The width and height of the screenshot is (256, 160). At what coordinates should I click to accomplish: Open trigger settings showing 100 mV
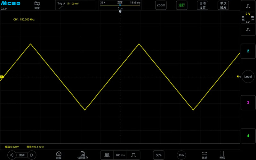pyautogui.click(x=75, y=5)
